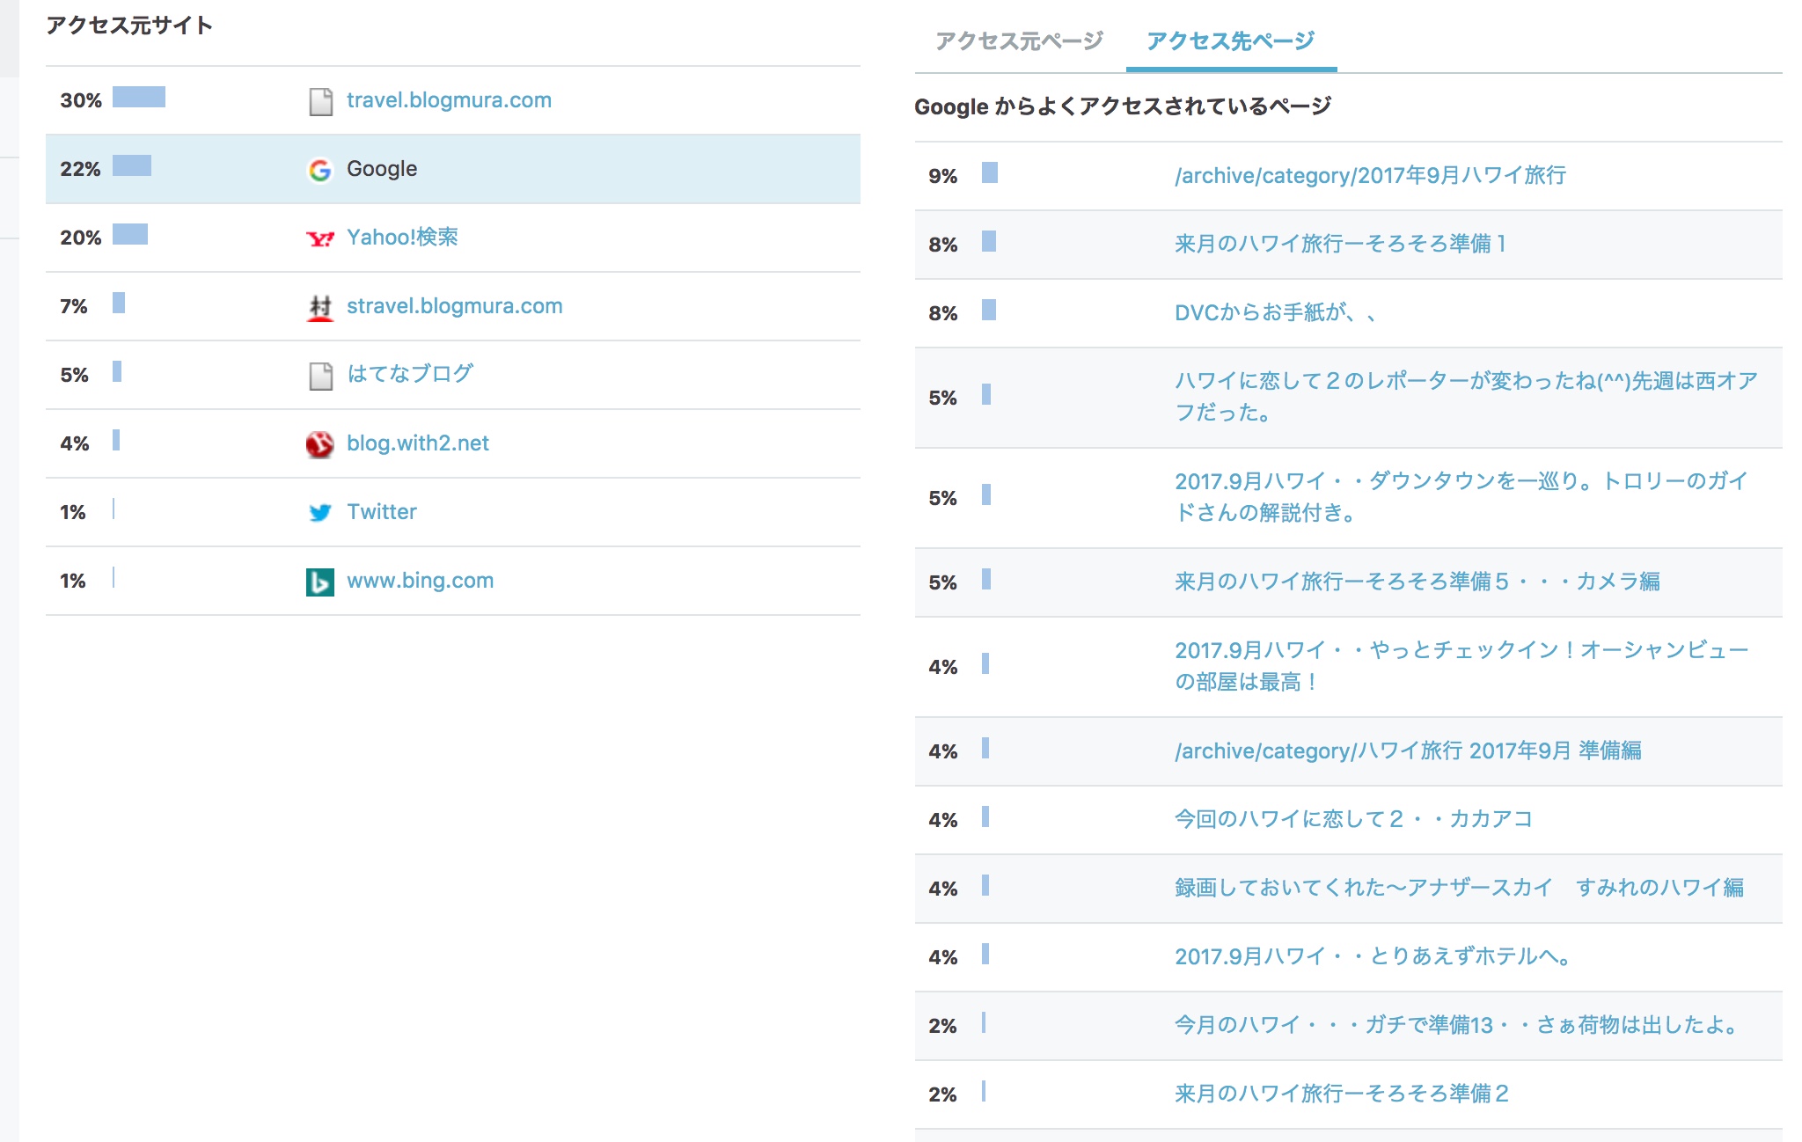Open /archive/category/2017年9月ハワイ旅行 page link
Viewport: 1802px width, 1142px height.
coord(1370,175)
